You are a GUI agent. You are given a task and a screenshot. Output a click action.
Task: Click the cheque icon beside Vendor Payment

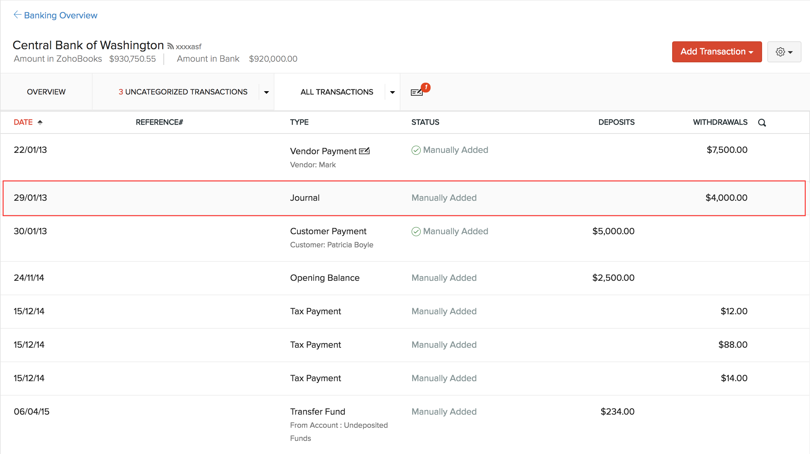pos(364,151)
